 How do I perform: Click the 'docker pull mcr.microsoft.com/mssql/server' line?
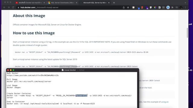click(29, 81)
